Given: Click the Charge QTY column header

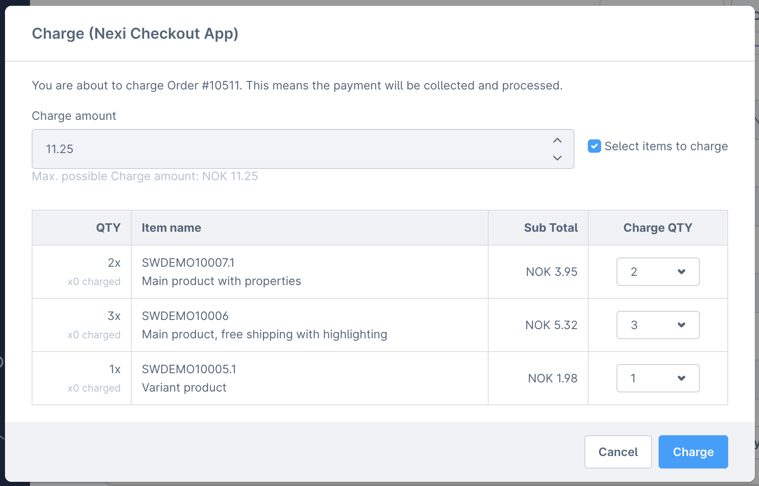Looking at the screenshot, I should pyautogui.click(x=657, y=228).
